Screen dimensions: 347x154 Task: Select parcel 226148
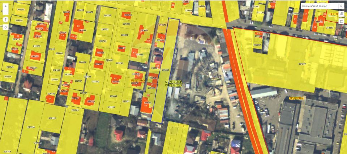(51, 94)
